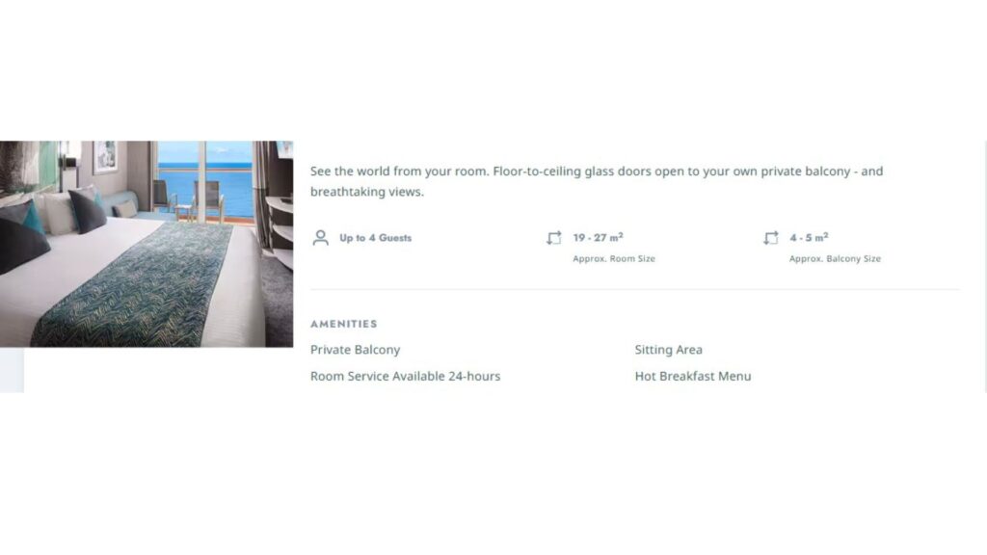The height and width of the screenshot is (555, 987).
Task: Open the balcony stateroom photo
Action: tap(147, 244)
